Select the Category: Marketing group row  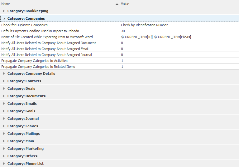pyautogui.click(x=120, y=149)
